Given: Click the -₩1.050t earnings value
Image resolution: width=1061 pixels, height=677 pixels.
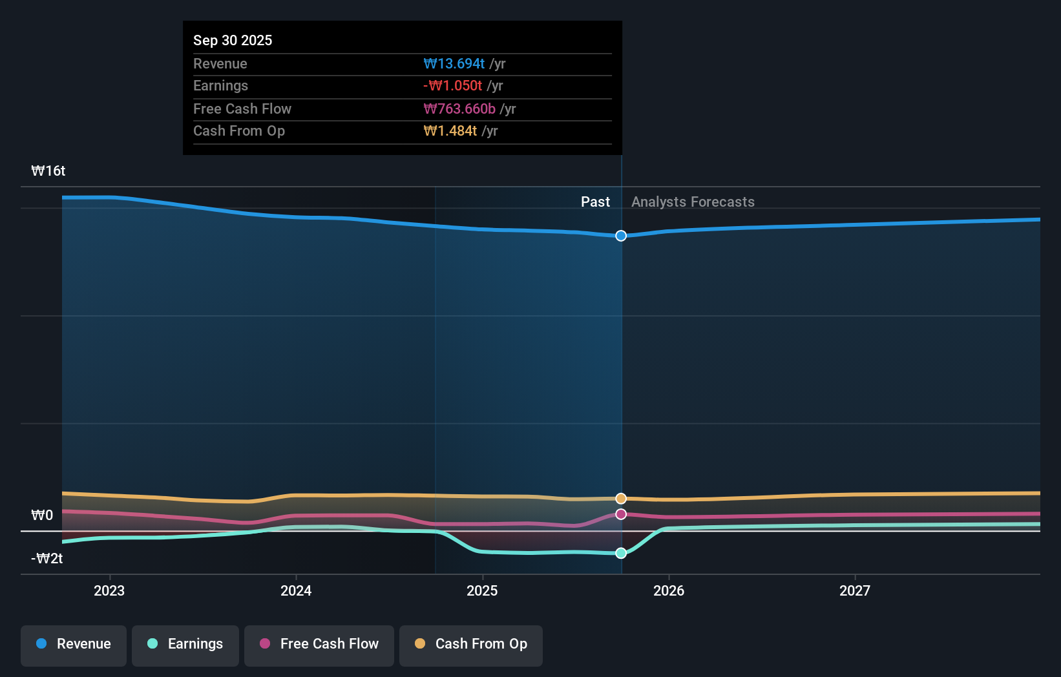Looking at the screenshot, I should click(x=453, y=86).
